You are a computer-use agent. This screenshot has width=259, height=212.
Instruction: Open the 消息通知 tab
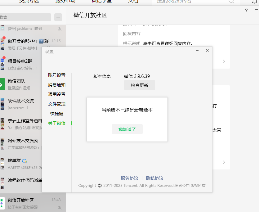click(57, 85)
